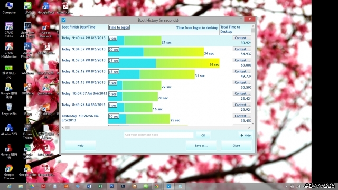The height and width of the screenshot is (190, 338).
Task: Click the Help button
Action: pos(80,146)
